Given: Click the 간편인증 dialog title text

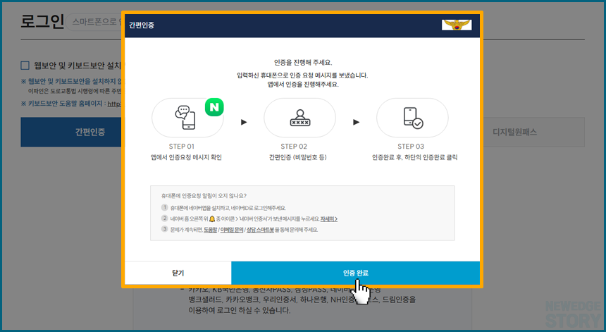Looking at the screenshot, I should coord(142,25).
